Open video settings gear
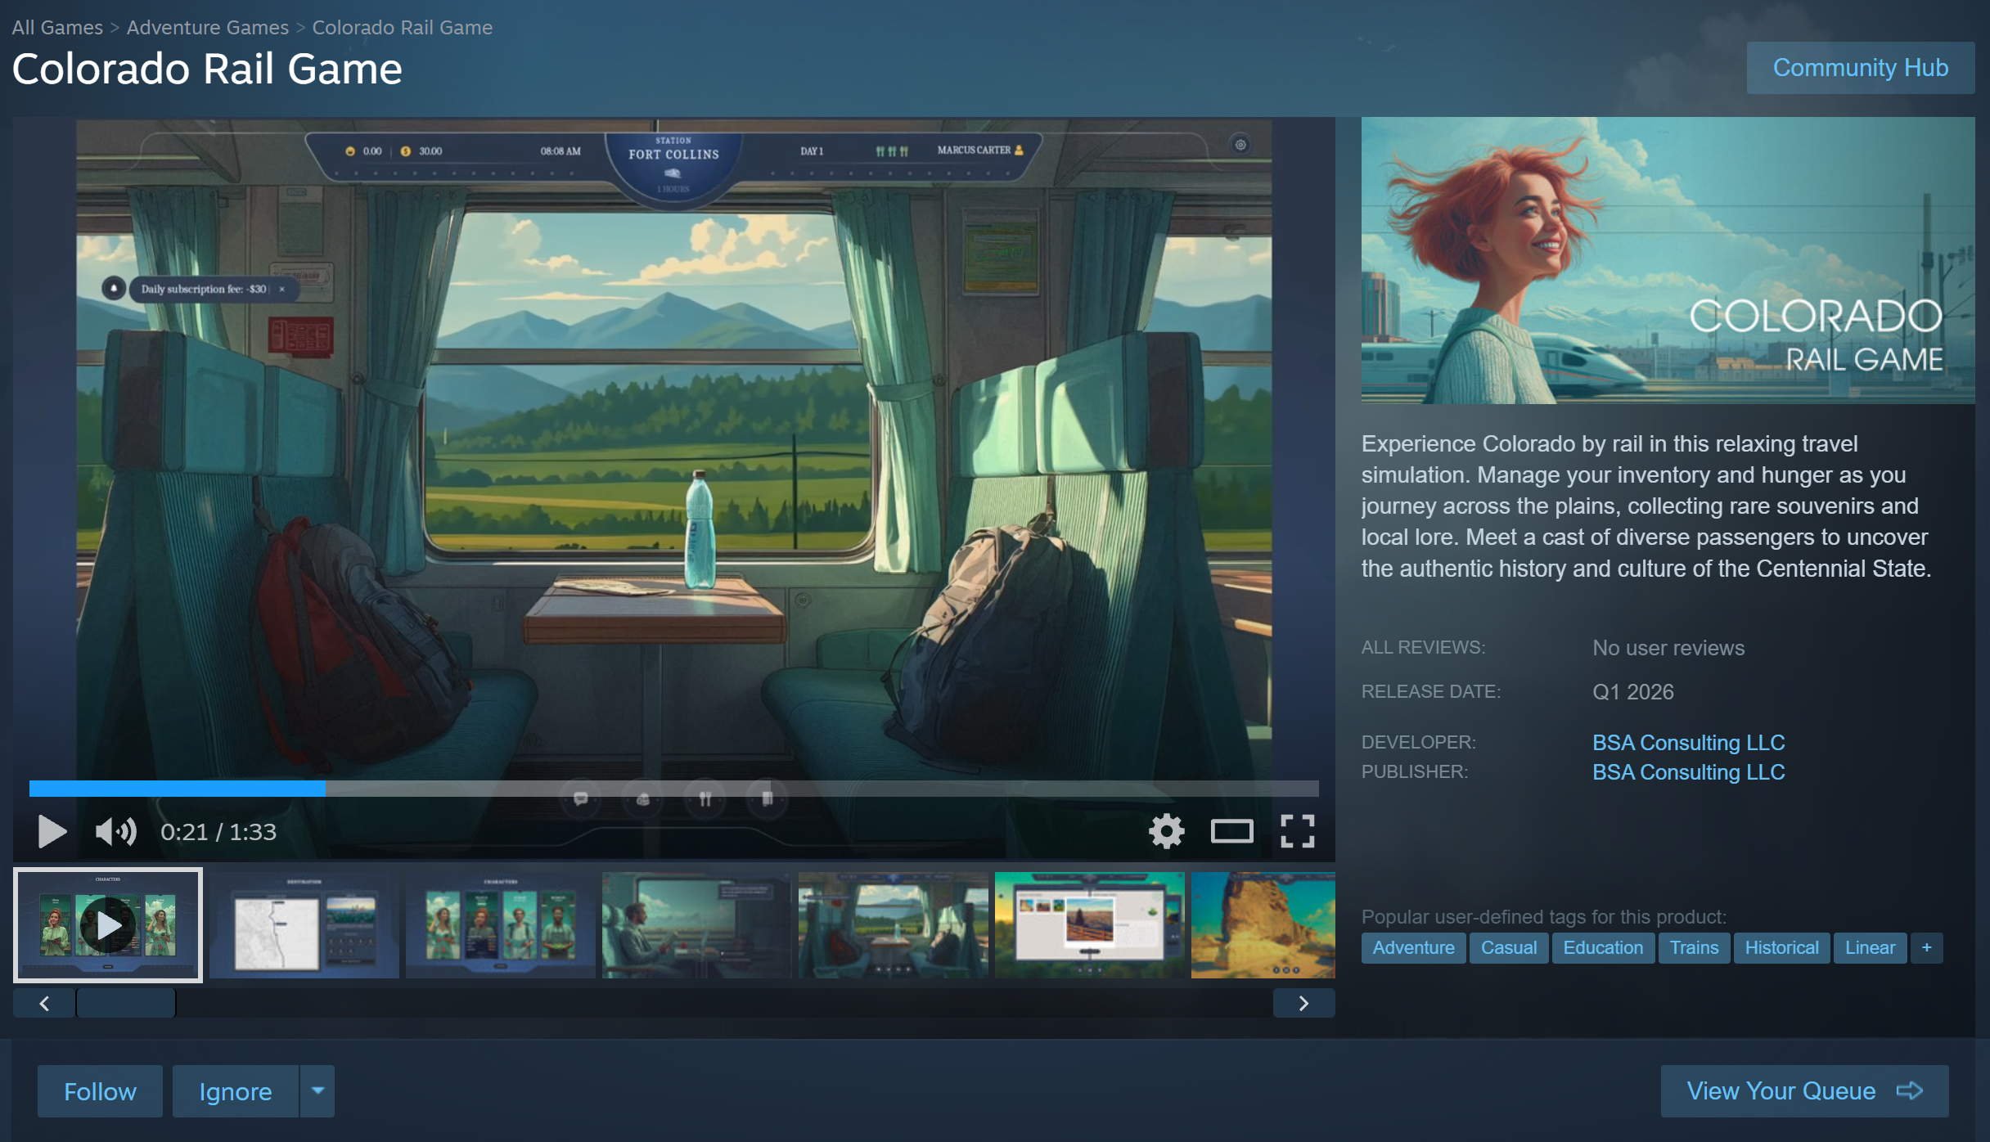The image size is (1990, 1142). point(1166,831)
